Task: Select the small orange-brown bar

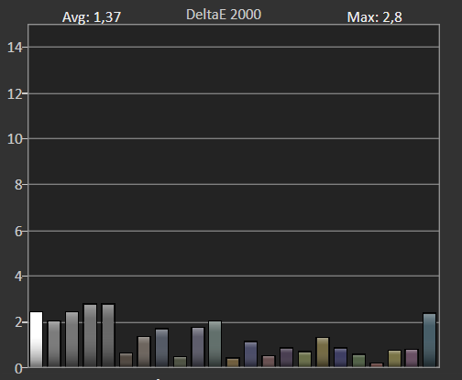Action: click(x=233, y=363)
